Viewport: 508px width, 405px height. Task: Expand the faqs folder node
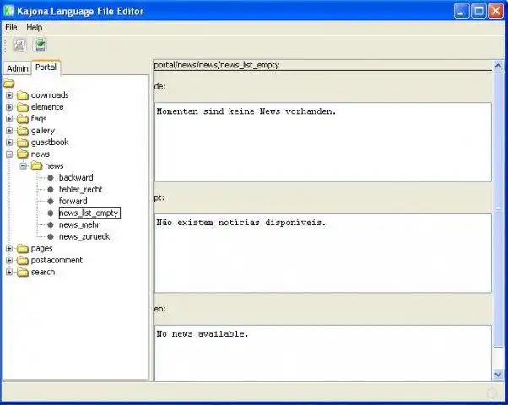coord(9,119)
